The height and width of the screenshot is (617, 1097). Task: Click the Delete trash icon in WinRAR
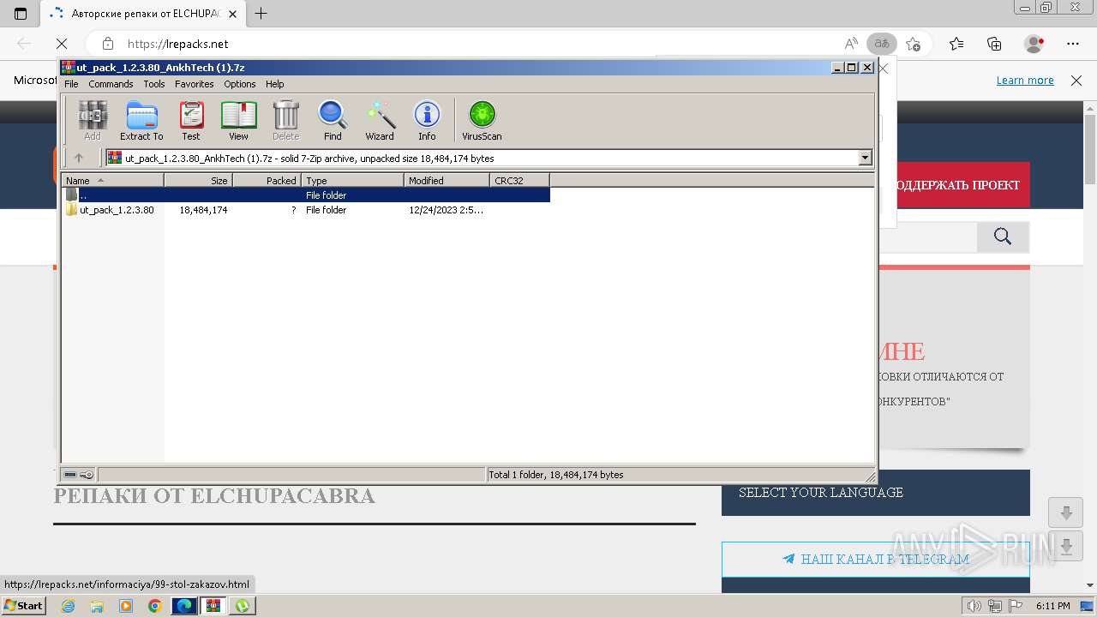pyautogui.click(x=285, y=120)
